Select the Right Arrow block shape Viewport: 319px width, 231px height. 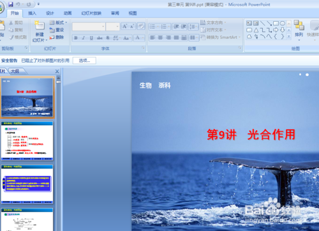[x=276, y=30]
